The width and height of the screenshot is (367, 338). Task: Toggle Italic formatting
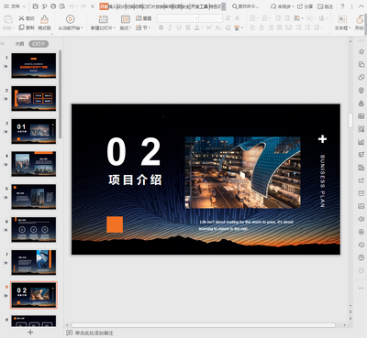pyautogui.click(x=170, y=27)
